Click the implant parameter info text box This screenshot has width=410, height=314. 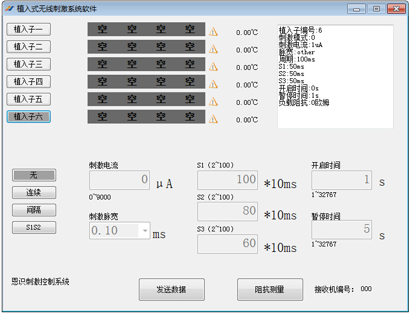pos(335,77)
